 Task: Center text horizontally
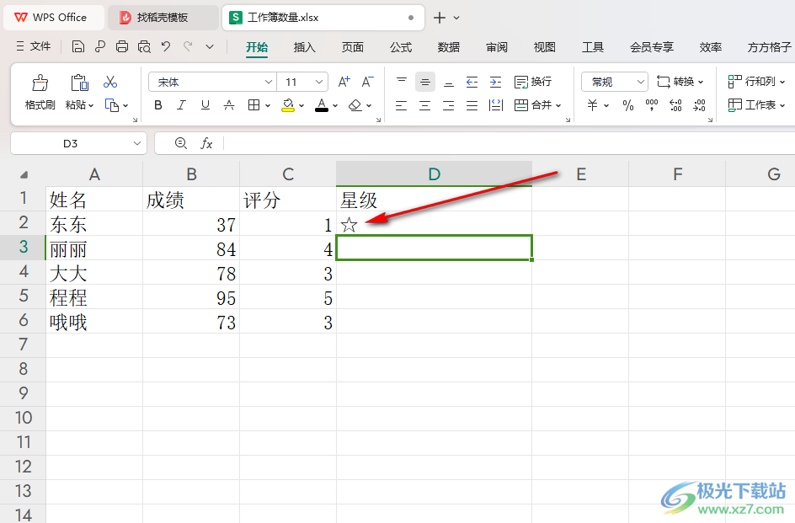click(x=425, y=105)
